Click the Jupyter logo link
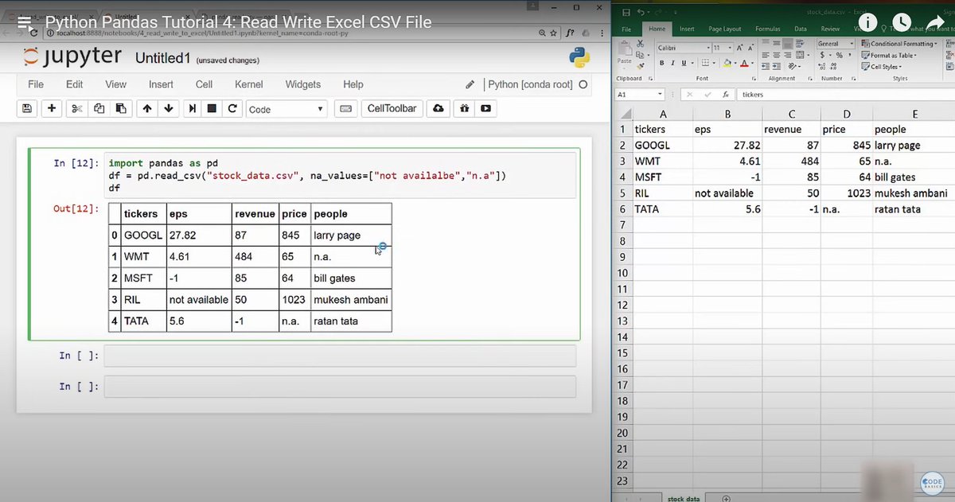Image resolution: width=955 pixels, height=502 pixels. (72, 58)
